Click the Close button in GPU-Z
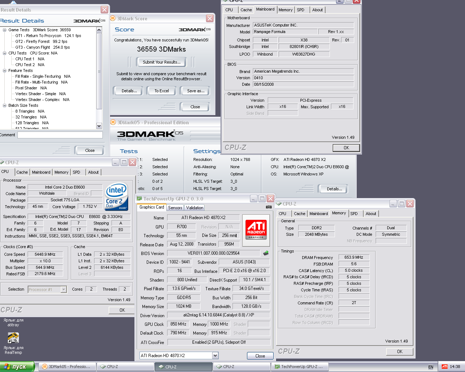The width and height of the screenshot is (465, 372). tap(260, 356)
